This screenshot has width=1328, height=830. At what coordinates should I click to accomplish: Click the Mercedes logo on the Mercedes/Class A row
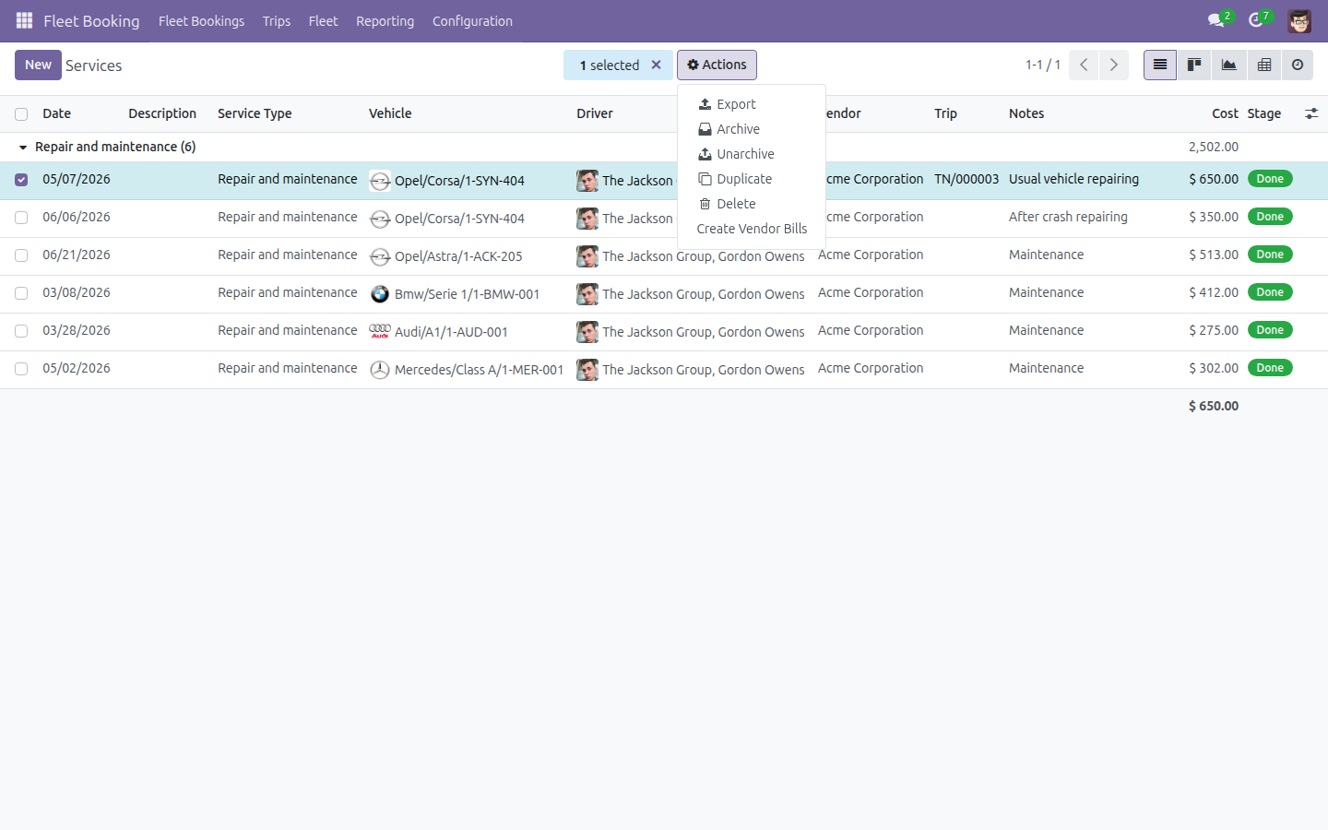click(x=380, y=370)
